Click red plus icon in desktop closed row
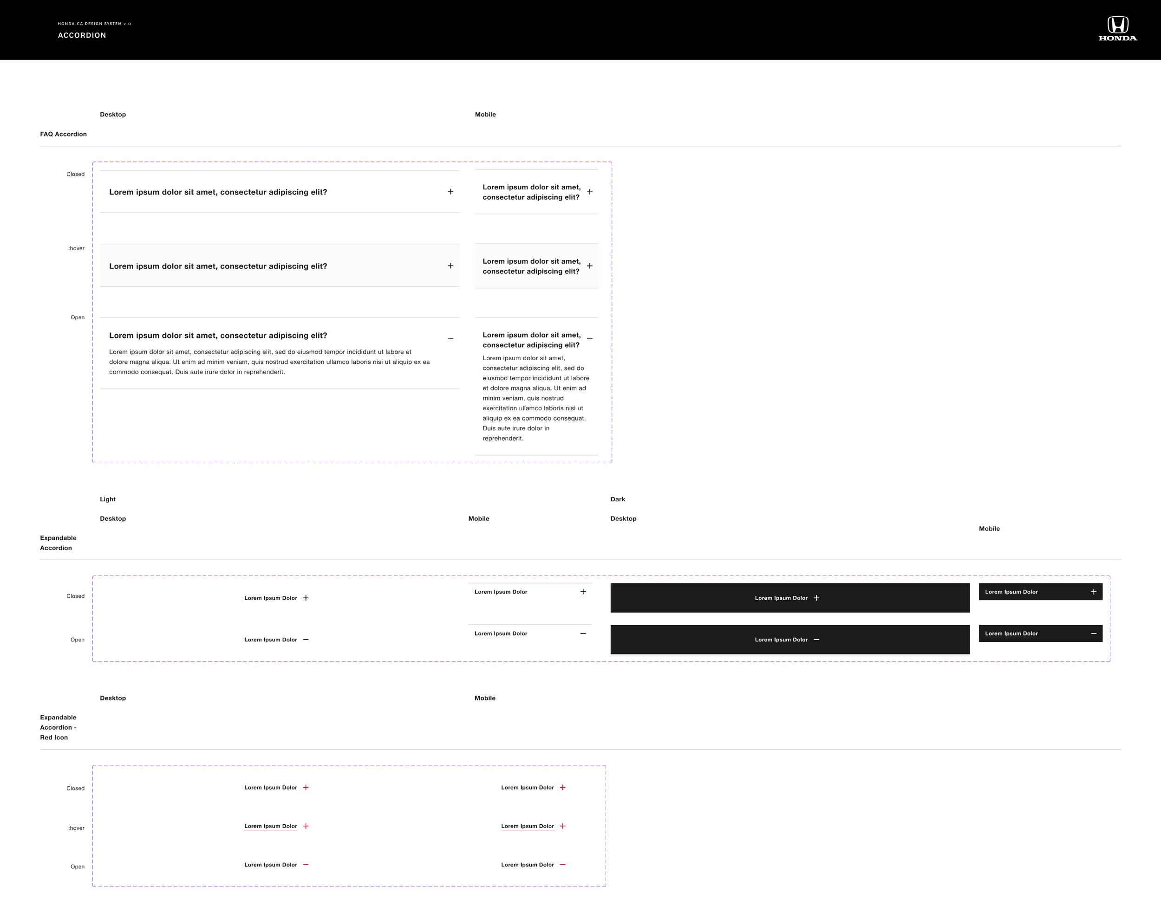1161x919 pixels. (x=306, y=787)
